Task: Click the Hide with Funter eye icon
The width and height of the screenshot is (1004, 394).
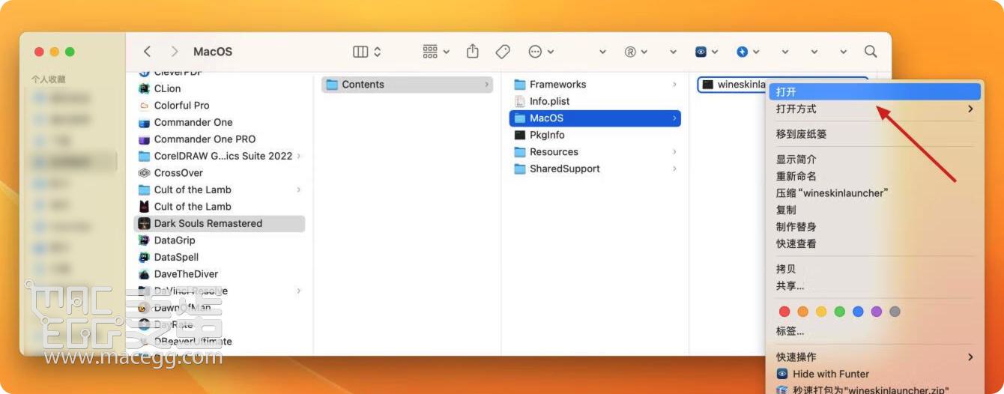Action: (x=782, y=374)
